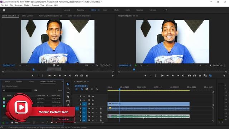Click Insert in the Source monitor
The height and width of the screenshot is (129, 229).
pyautogui.click(x=77, y=76)
